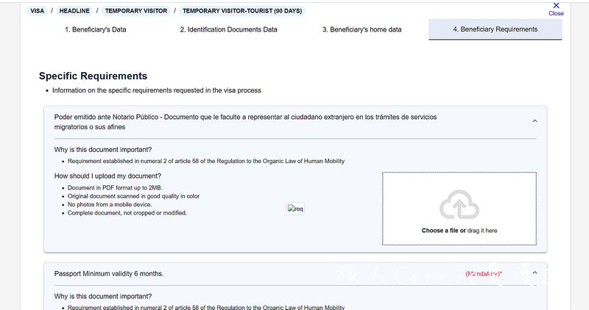This screenshot has width=589, height=310.
Task: Click the X close icon
Action: (x=556, y=5)
